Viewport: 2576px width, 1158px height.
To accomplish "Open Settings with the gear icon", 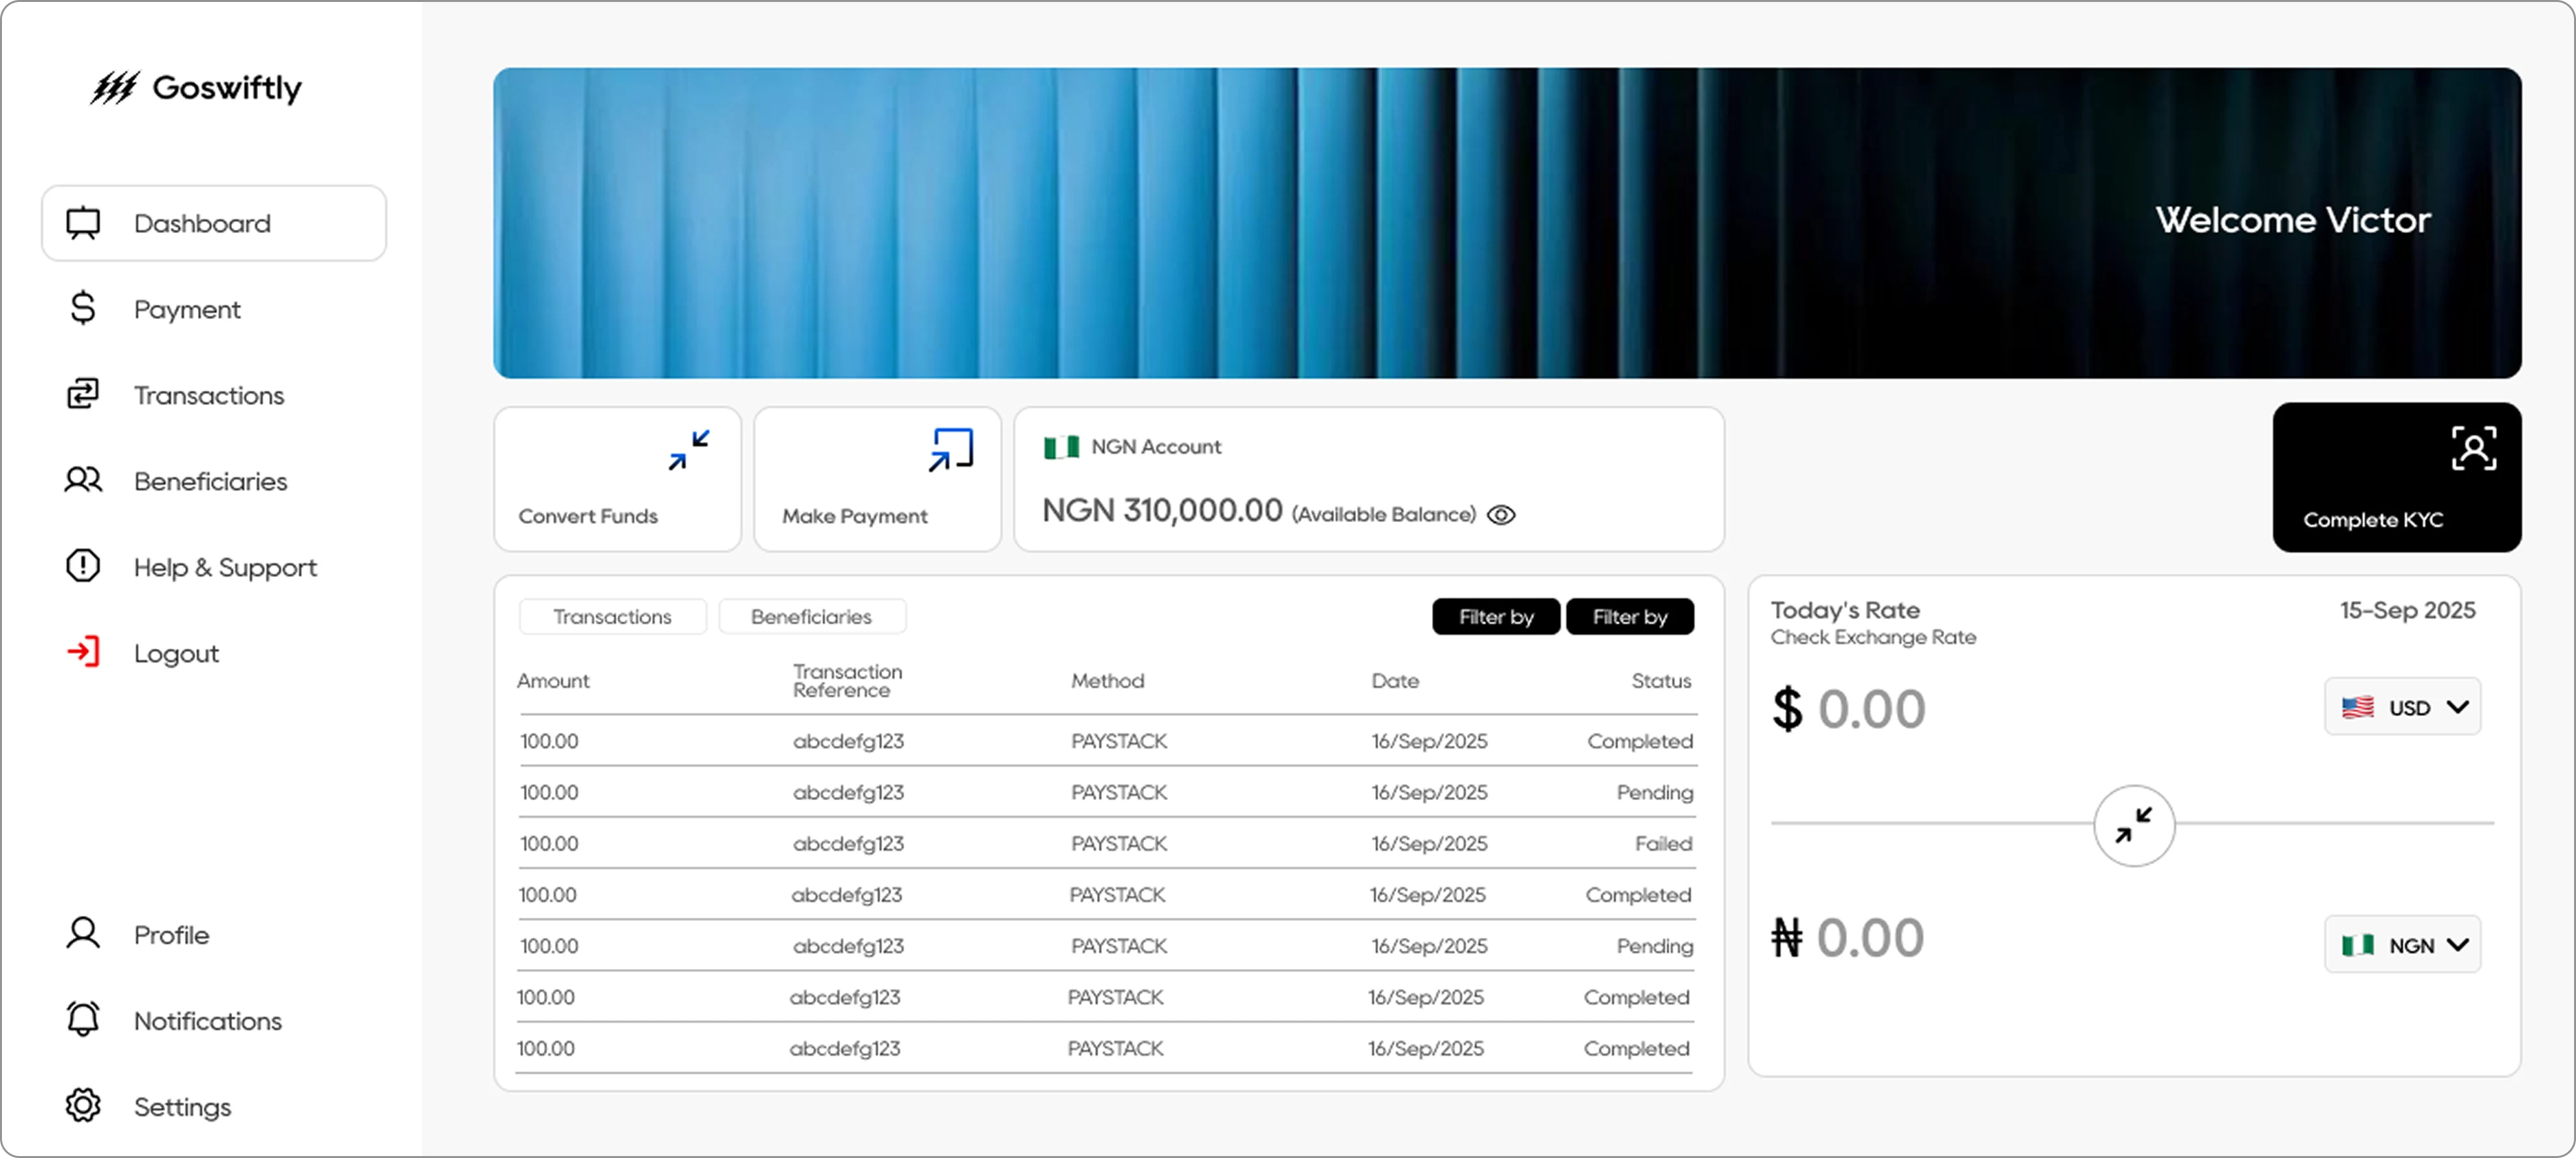I will point(83,1105).
